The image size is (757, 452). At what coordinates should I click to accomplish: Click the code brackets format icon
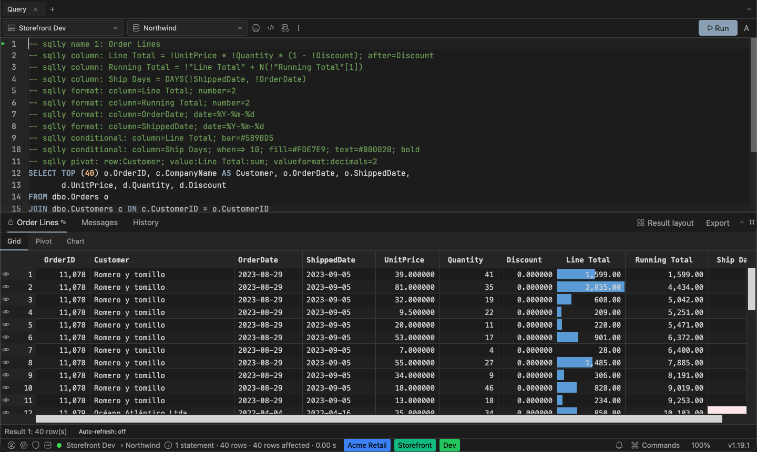pyautogui.click(x=271, y=28)
